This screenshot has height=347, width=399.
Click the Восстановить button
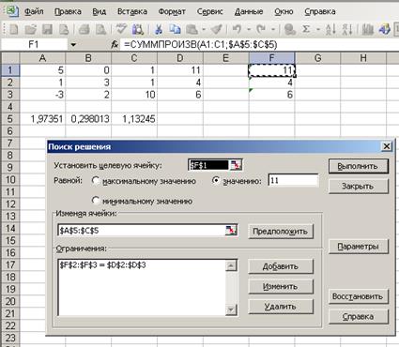tap(359, 296)
